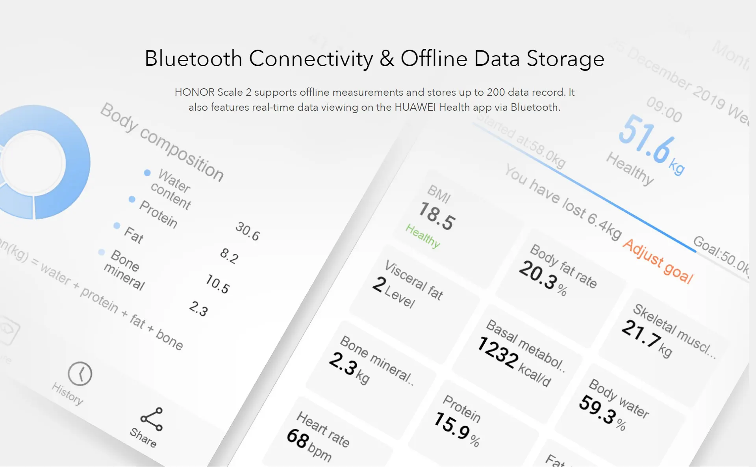Select the Visceral fat Level card
Image resolution: width=756 pixels, height=467 pixels.
click(409, 288)
